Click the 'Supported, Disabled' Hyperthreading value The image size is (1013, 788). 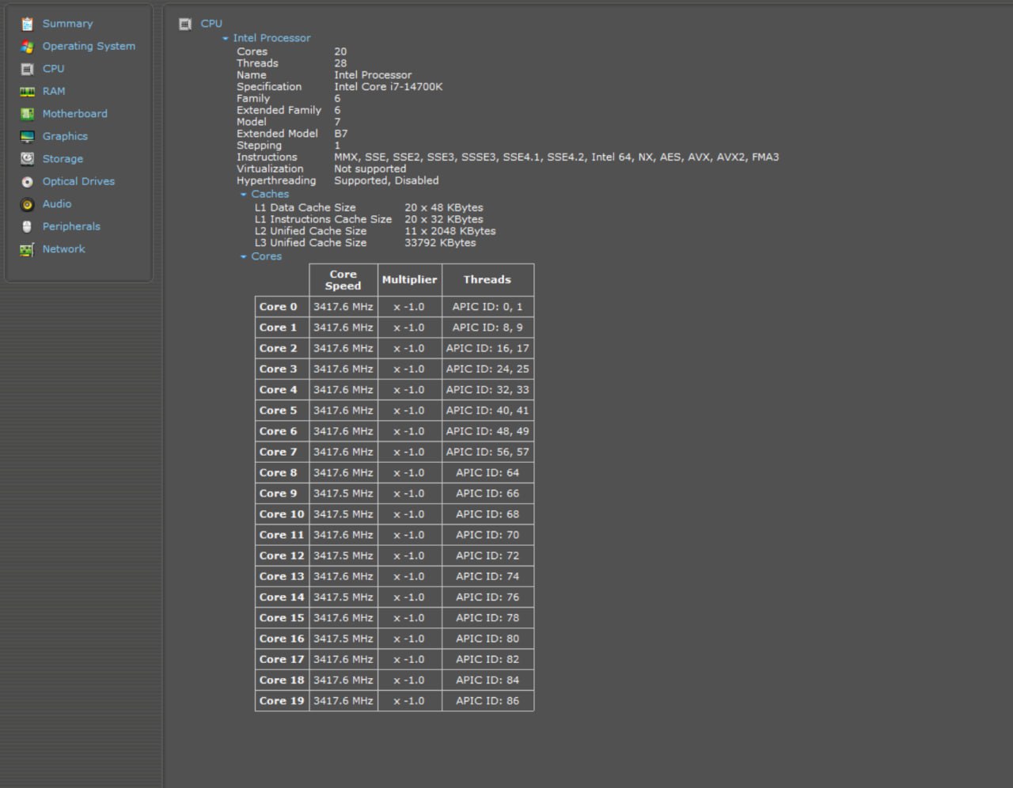[x=386, y=180]
